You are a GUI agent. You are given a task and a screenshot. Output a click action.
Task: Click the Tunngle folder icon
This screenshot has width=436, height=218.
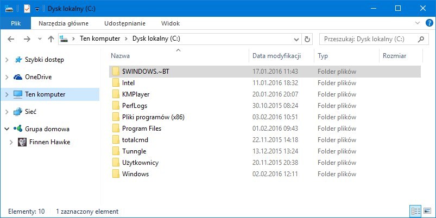coord(116,151)
